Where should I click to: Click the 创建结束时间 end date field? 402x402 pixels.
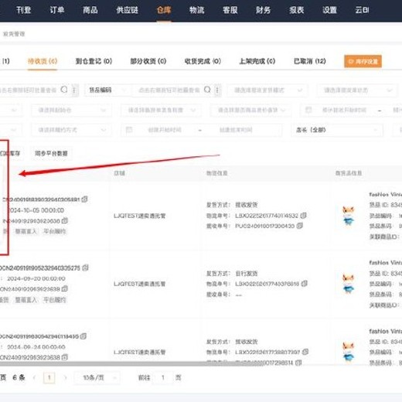pos(236,130)
